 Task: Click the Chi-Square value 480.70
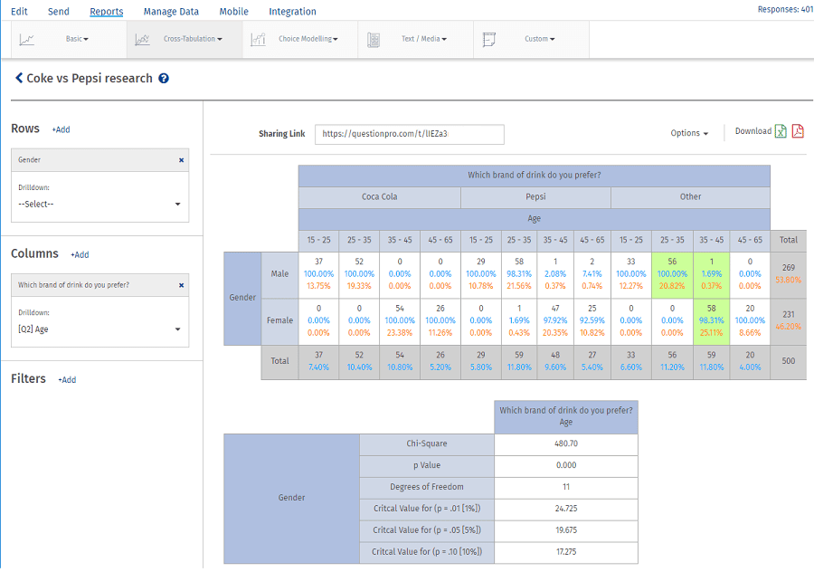point(566,444)
